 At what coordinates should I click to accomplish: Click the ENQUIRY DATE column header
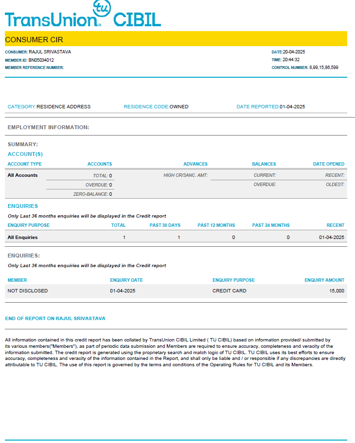[126, 280]
